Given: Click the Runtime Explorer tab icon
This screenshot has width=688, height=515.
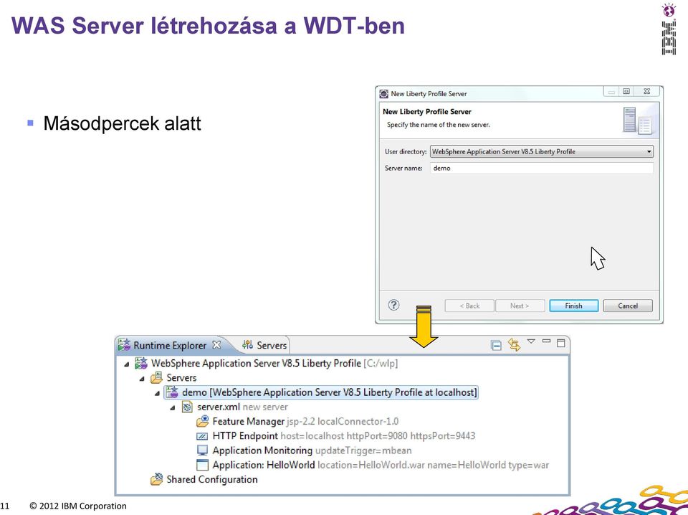Looking at the screenshot, I should point(124,345).
